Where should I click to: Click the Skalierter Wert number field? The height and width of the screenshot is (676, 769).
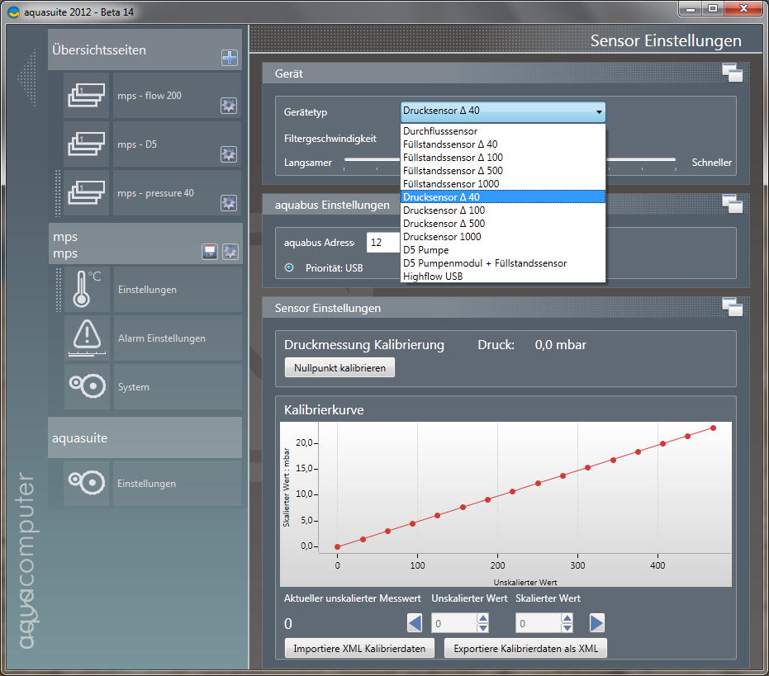pos(539,623)
